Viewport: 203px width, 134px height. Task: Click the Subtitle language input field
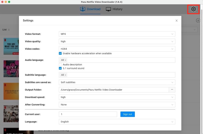click(x=117, y=75)
